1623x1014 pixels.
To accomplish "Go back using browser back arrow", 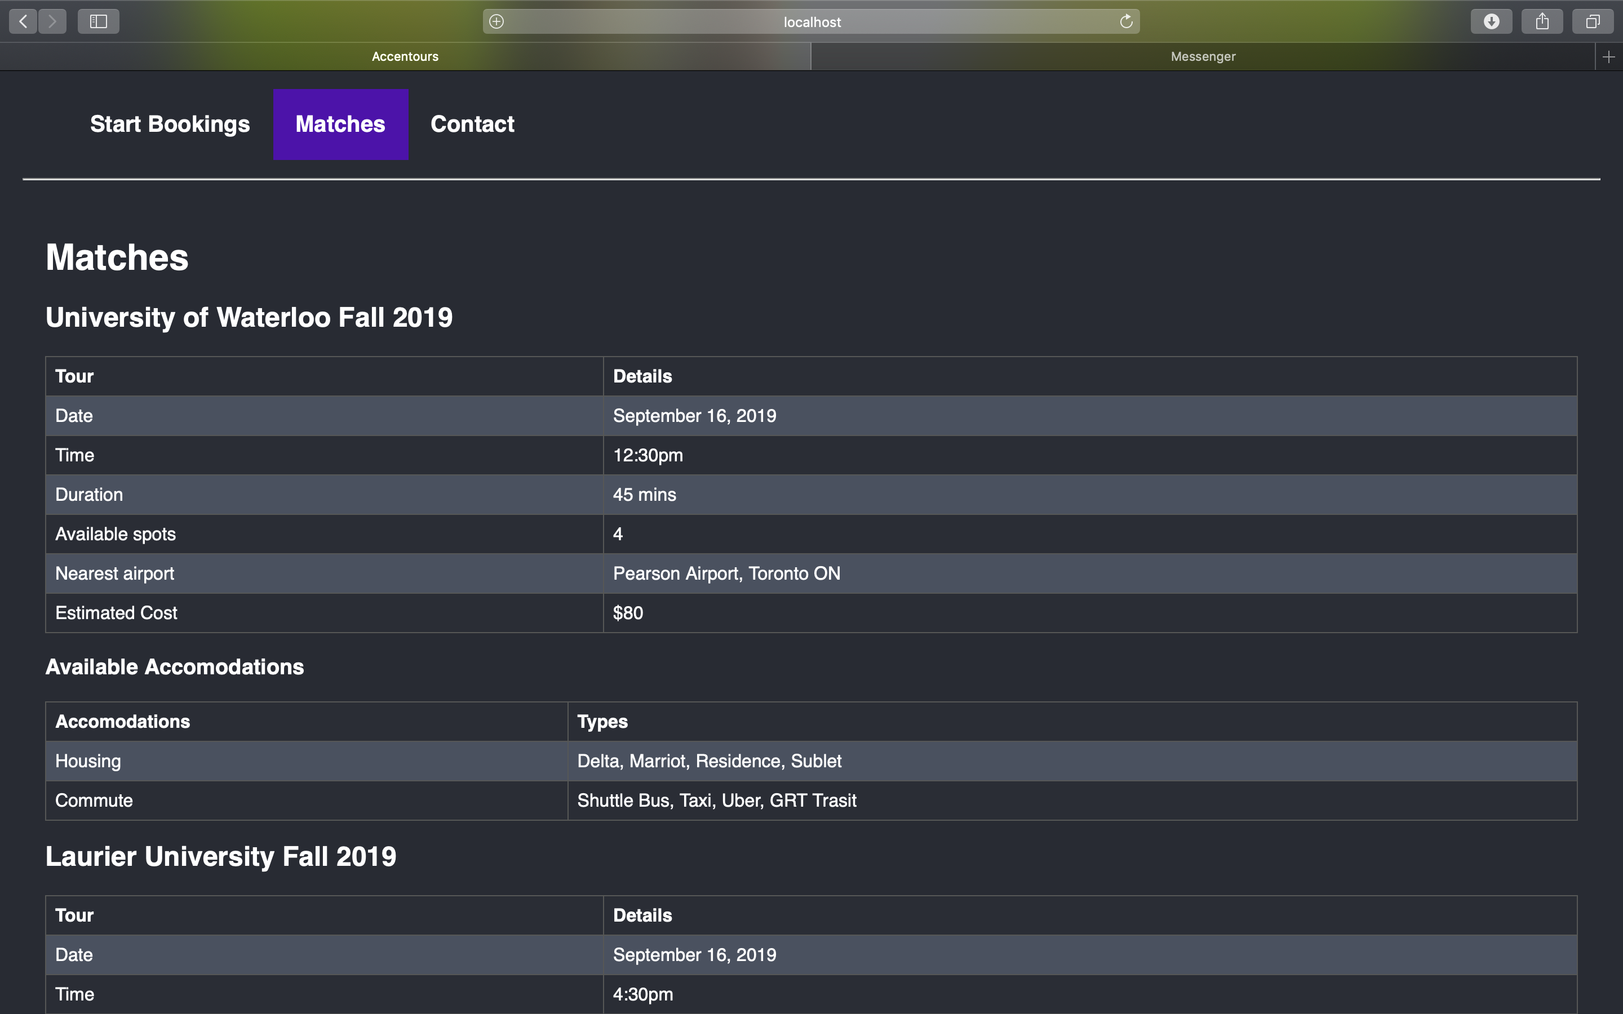I will (24, 21).
